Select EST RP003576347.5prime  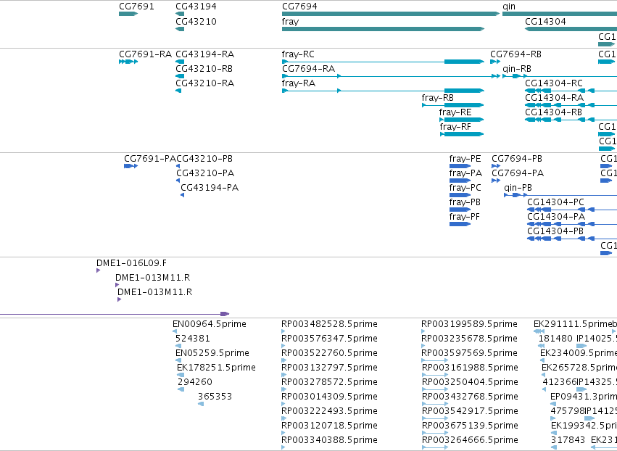pyautogui.click(x=329, y=339)
